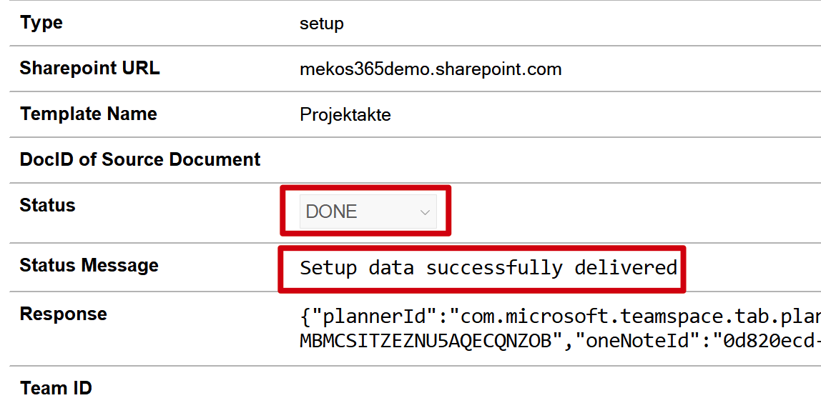Viewport: 821px width, 403px height.
Task: Click the word "delivered" in Status Message
Action: point(626,268)
